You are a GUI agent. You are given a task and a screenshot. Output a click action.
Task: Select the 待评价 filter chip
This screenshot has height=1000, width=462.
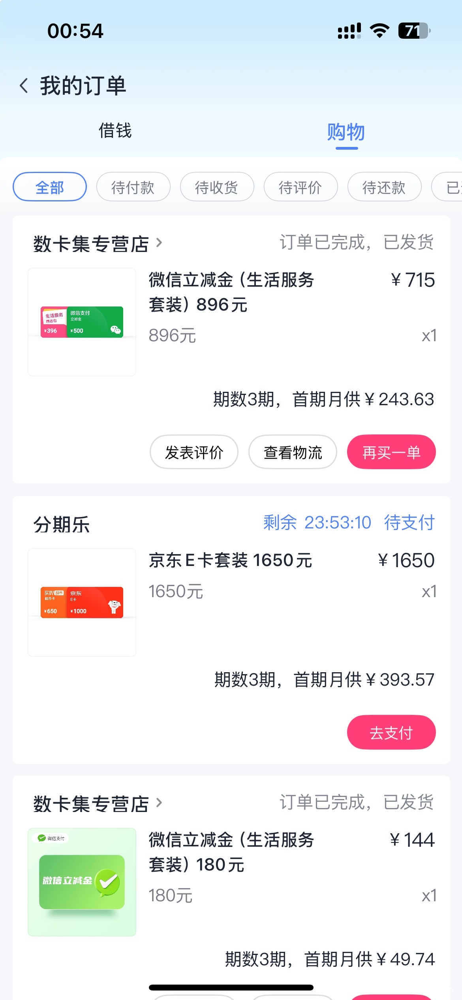point(300,187)
